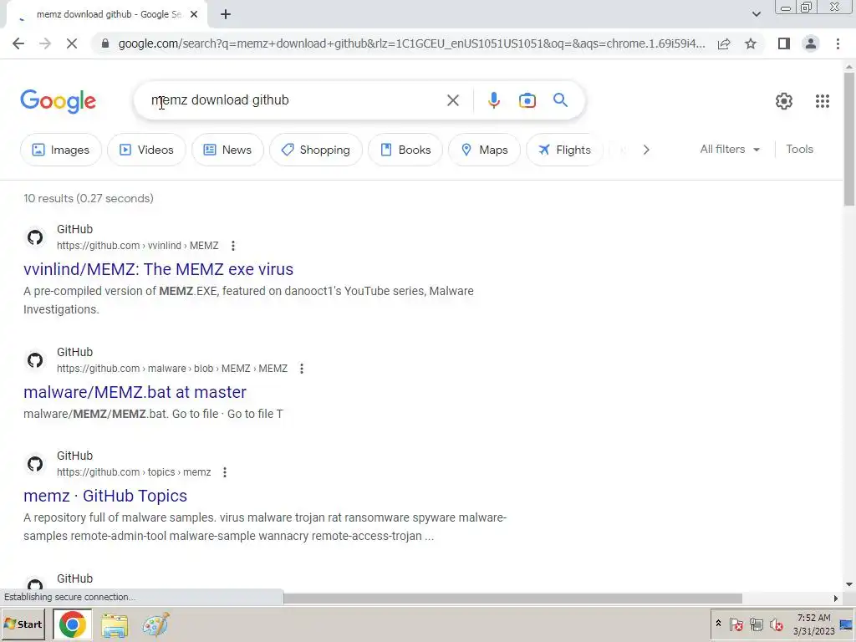Click the vertical scrollbar thumb
The width and height of the screenshot is (856, 642).
click(x=849, y=139)
